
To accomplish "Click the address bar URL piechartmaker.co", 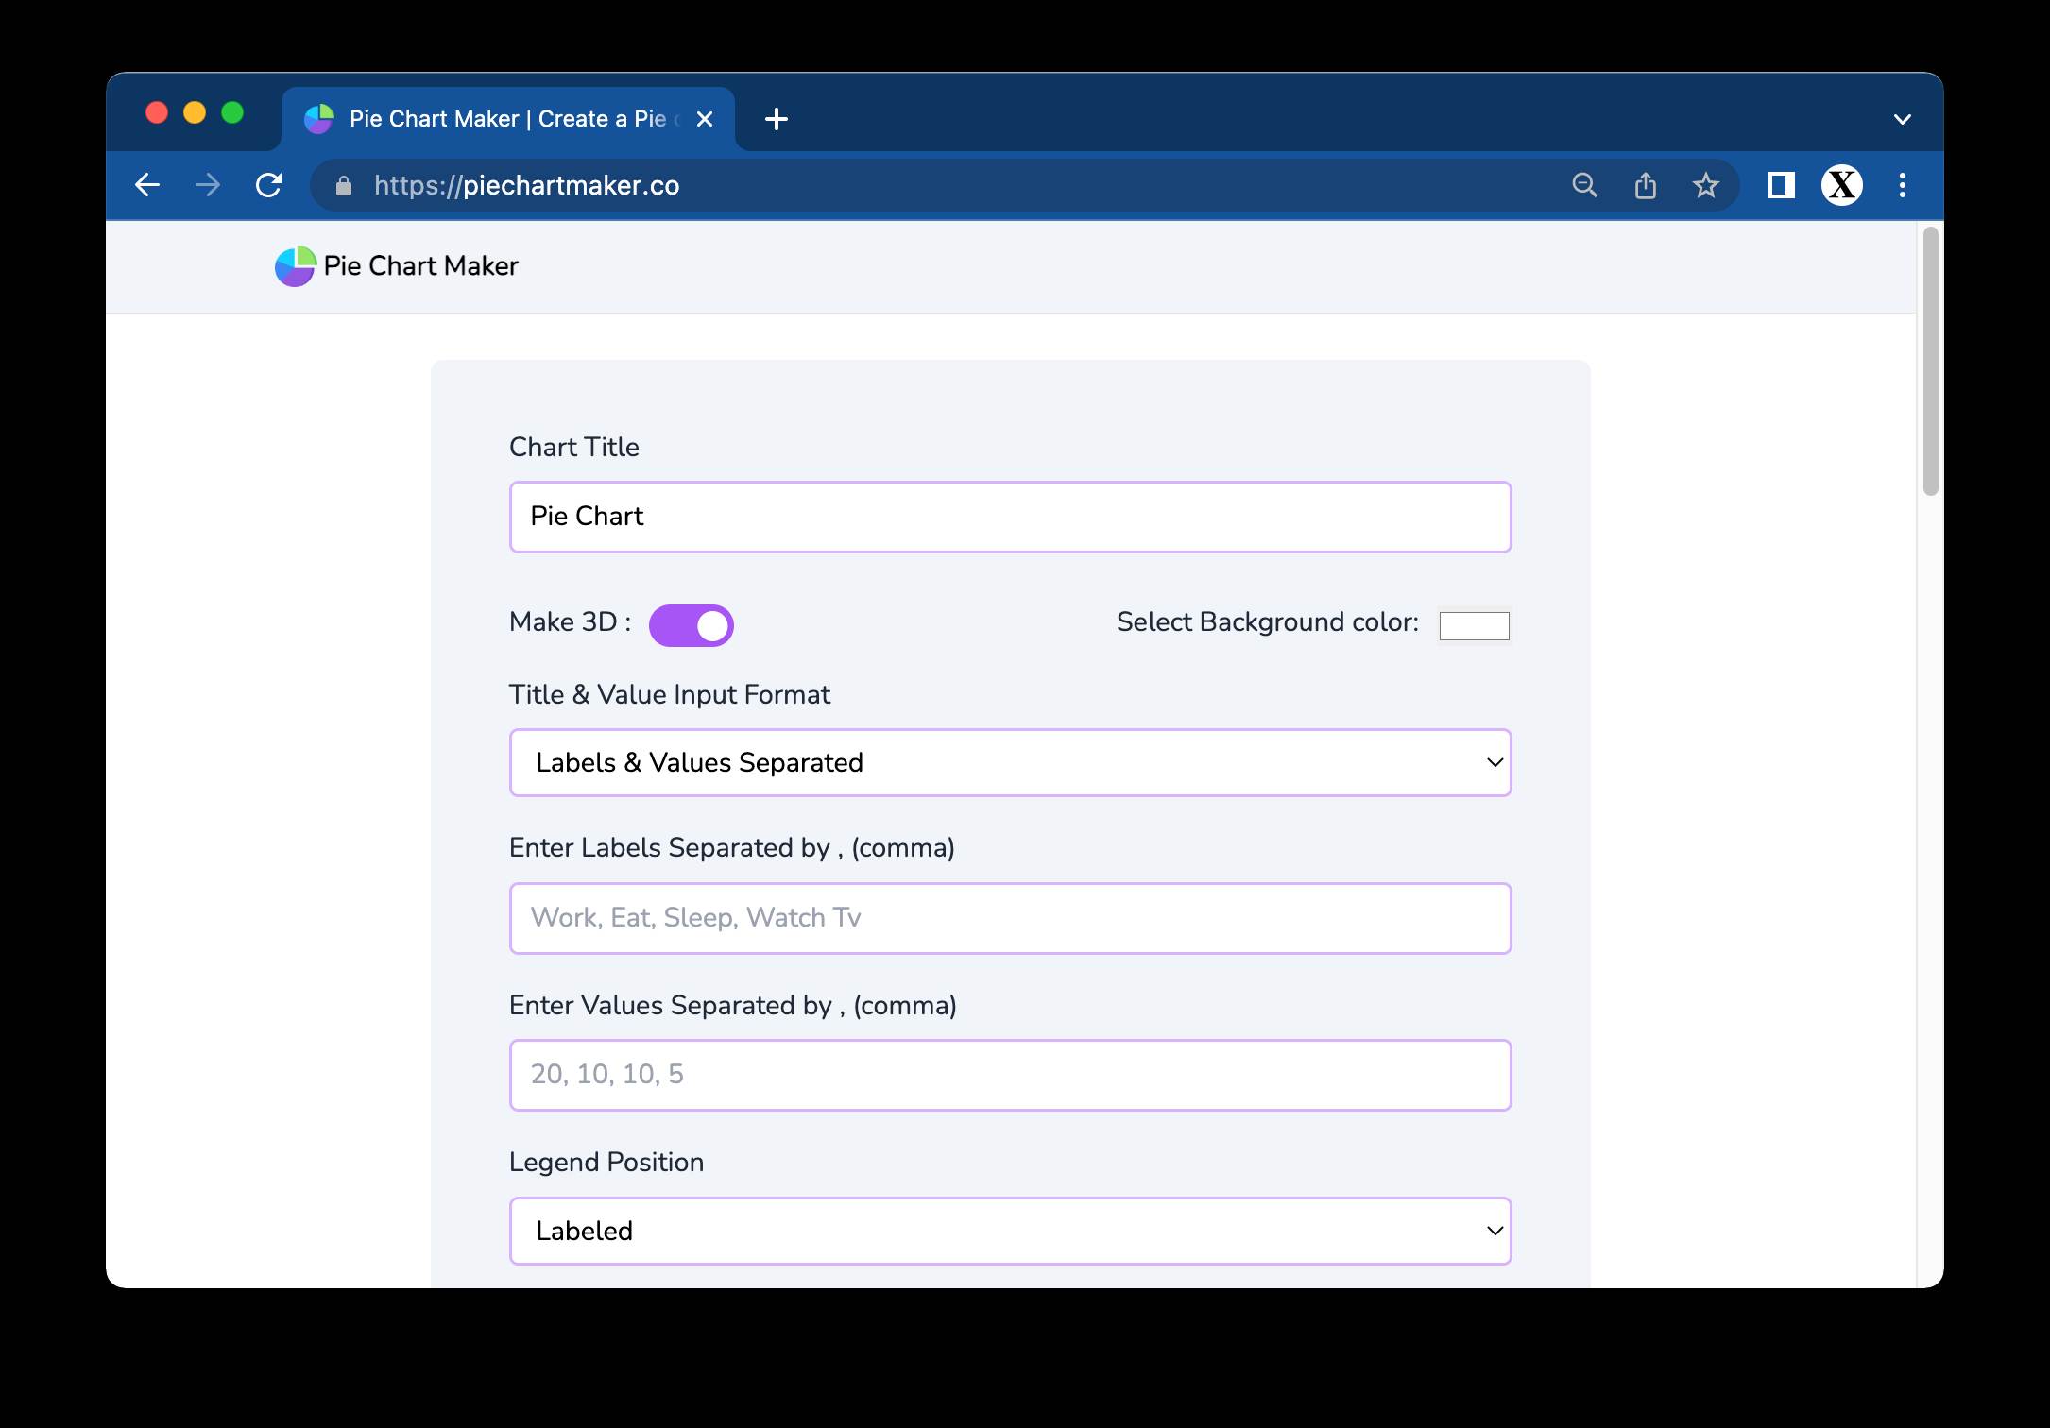I will tap(526, 185).
